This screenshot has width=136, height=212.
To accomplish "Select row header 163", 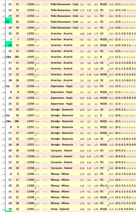I will tap(3, 110).
